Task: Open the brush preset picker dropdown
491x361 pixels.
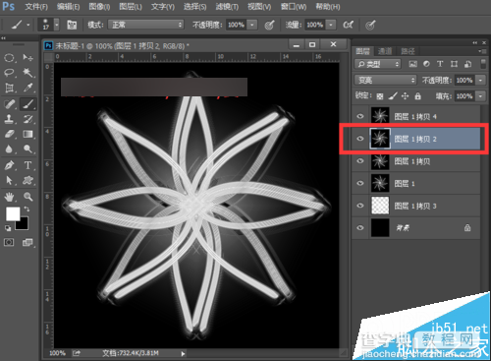Action: pyautogui.click(x=57, y=25)
